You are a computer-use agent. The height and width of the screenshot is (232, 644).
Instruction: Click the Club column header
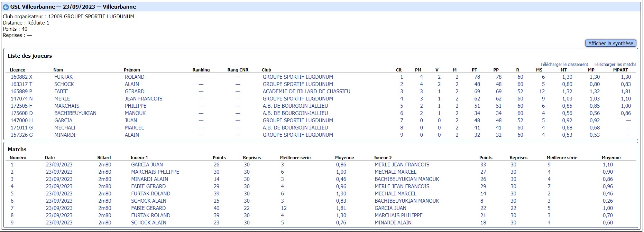(x=266, y=70)
